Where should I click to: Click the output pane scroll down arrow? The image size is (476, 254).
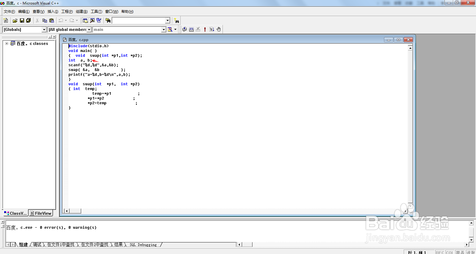click(471, 240)
